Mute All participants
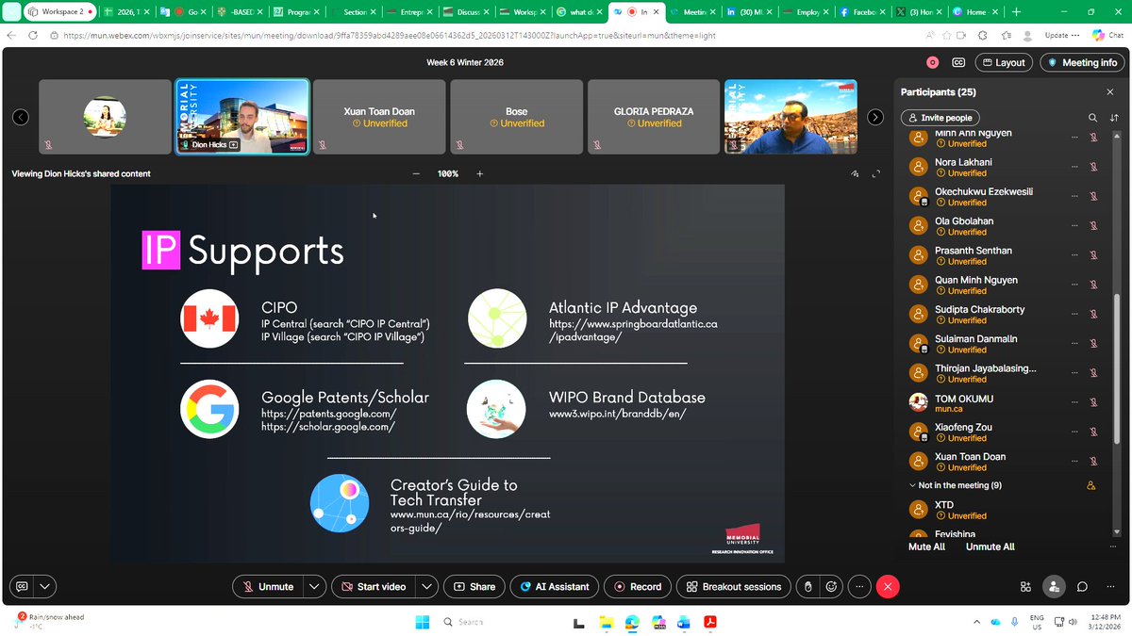 [x=926, y=546]
